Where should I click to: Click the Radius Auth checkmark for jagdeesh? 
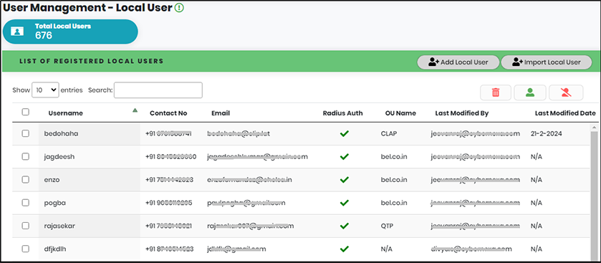[x=344, y=156]
